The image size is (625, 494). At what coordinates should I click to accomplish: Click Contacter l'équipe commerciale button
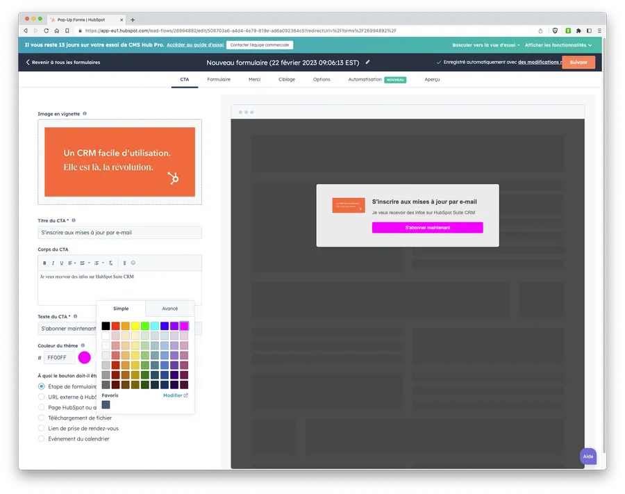(x=260, y=45)
